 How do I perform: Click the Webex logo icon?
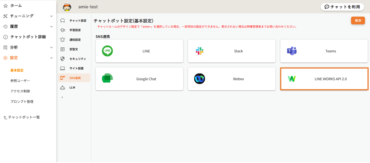click(x=200, y=79)
